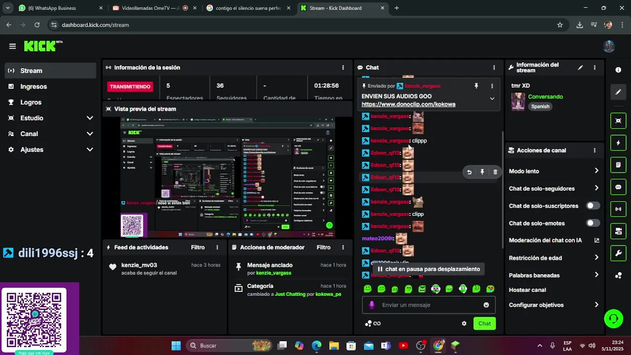Click Hostear canal
Image resolution: width=631 pixels, height=355 pixels.
click(527, 290)
